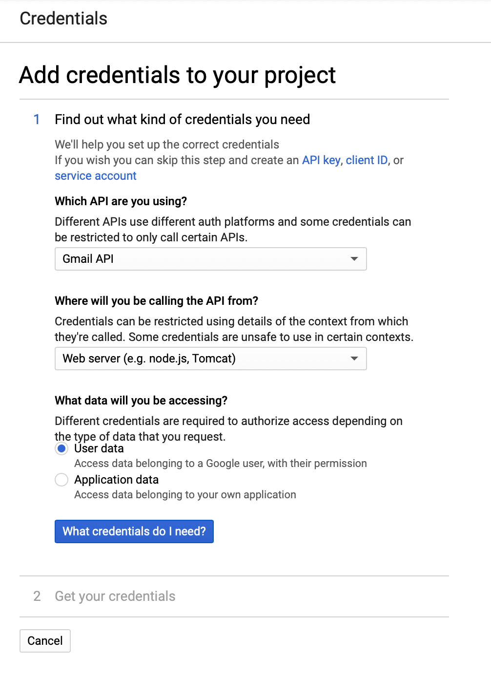Click the Cancel button

(45, 641)
